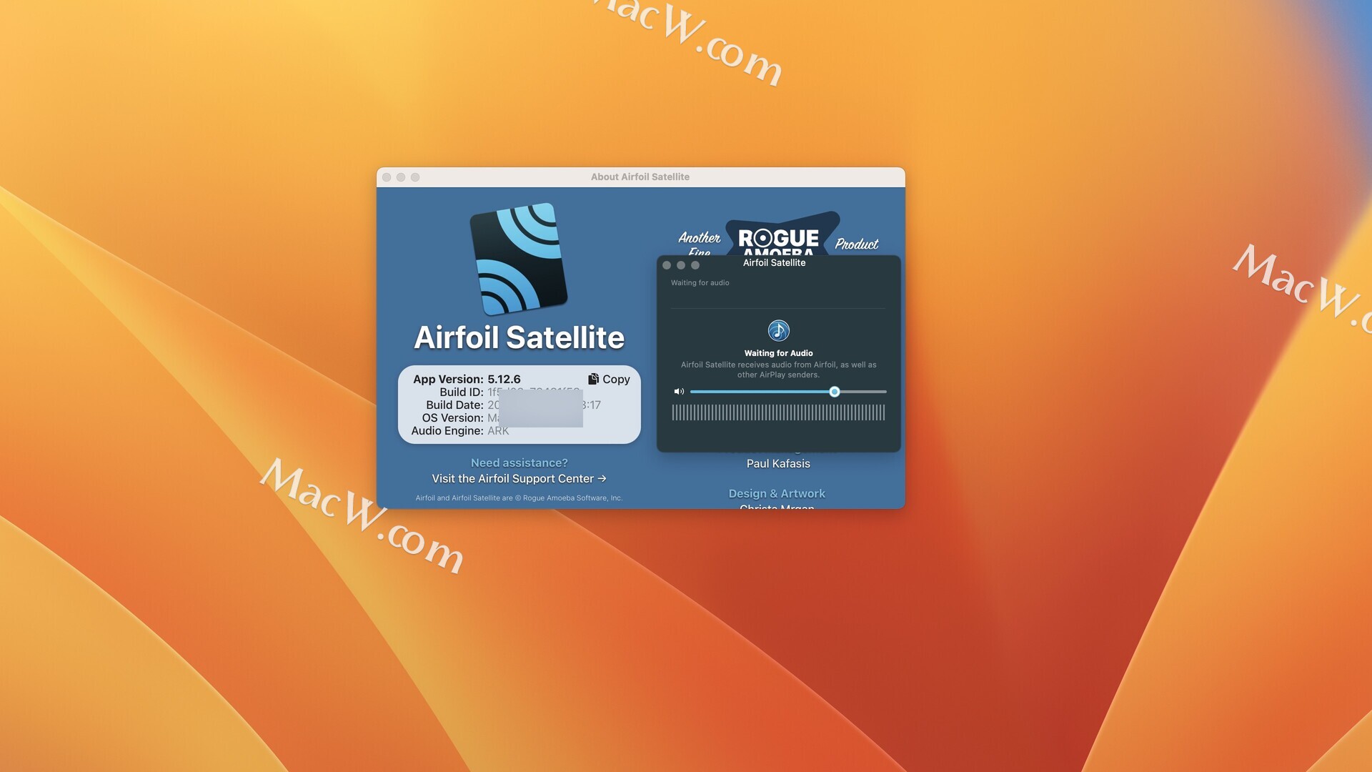
Task: Click the blue music note icon
Action: pos(778,330)
